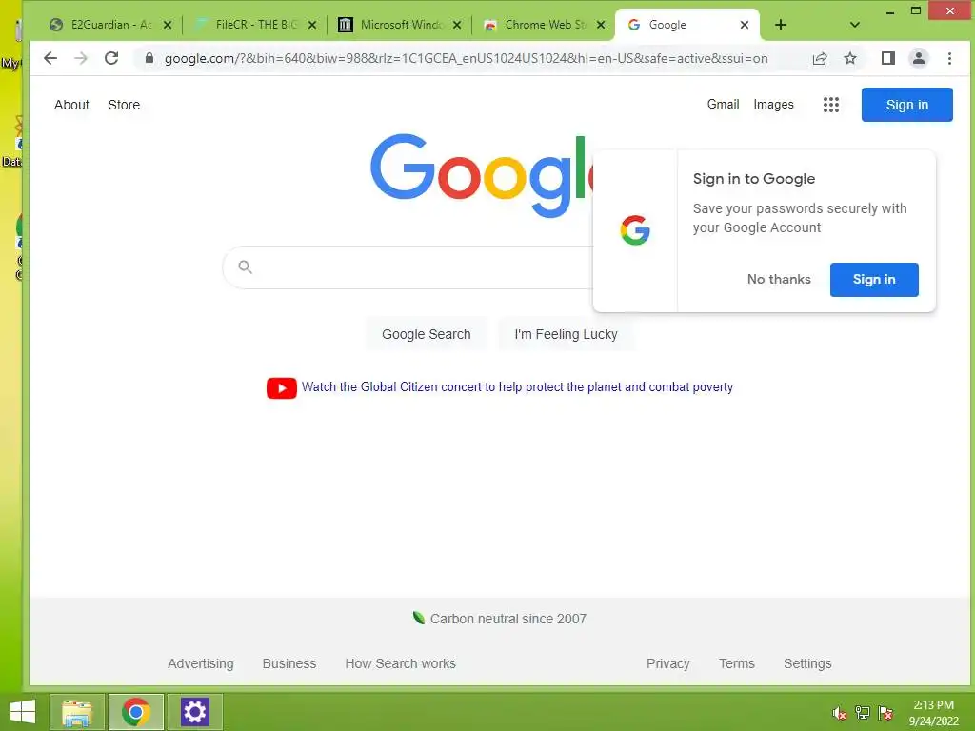975x731 pixels.
Task: Open the Chrome three-dot menu
Action: click(949, 58)
